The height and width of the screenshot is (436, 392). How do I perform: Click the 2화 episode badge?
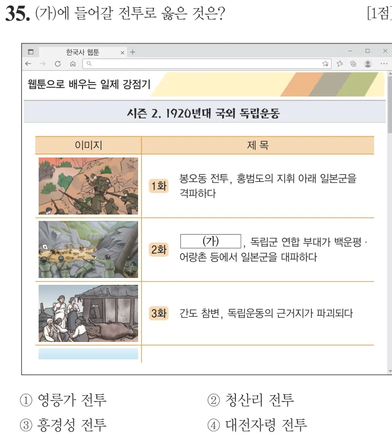pos(159,249)
